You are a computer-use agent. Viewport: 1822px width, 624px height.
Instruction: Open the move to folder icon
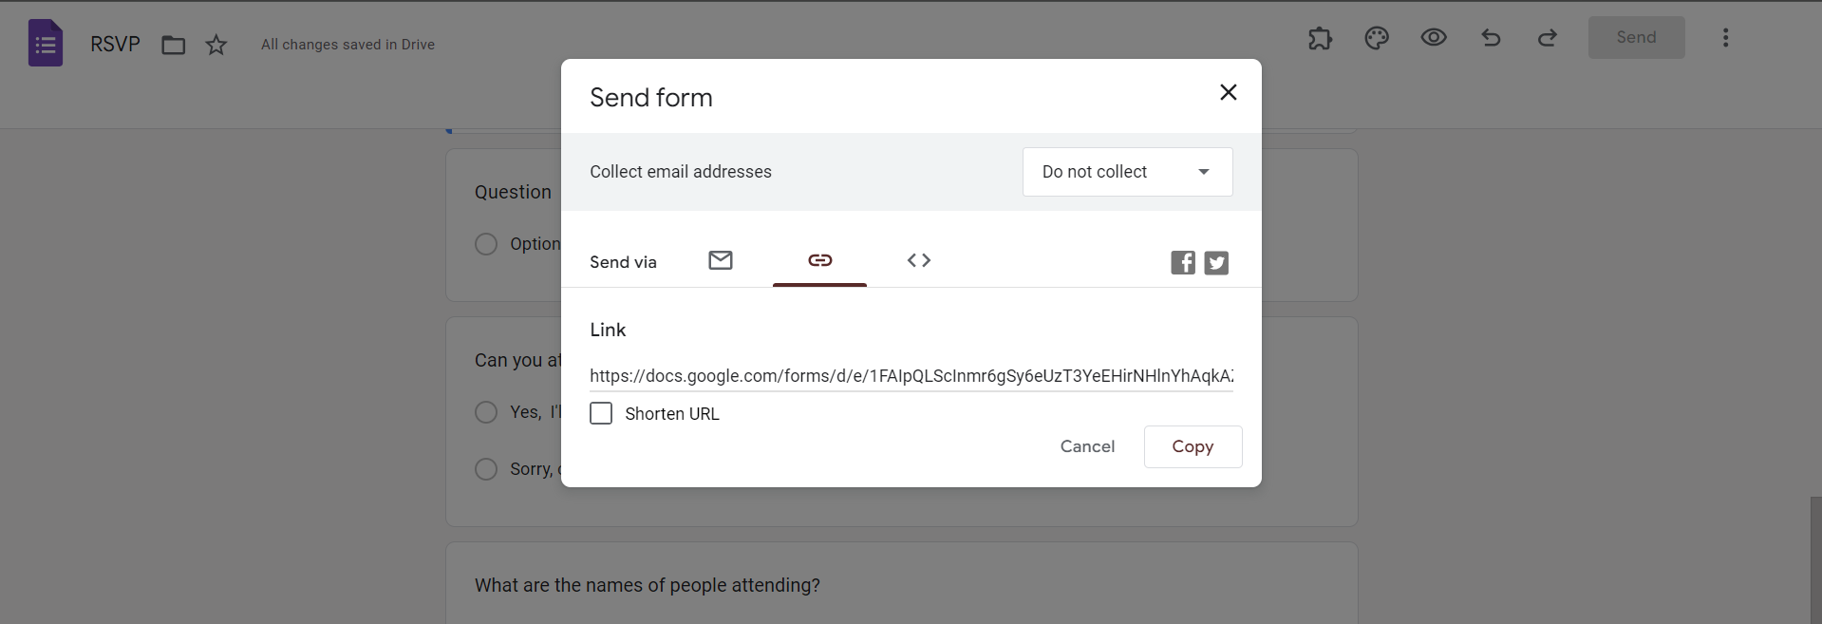173,45
